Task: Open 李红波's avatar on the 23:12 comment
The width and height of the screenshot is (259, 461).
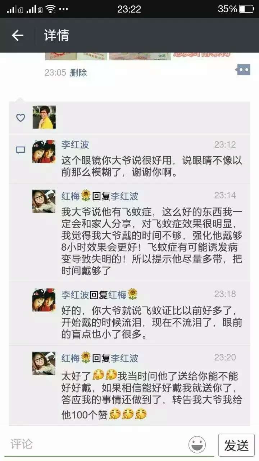Action: (x=44, y=152)
